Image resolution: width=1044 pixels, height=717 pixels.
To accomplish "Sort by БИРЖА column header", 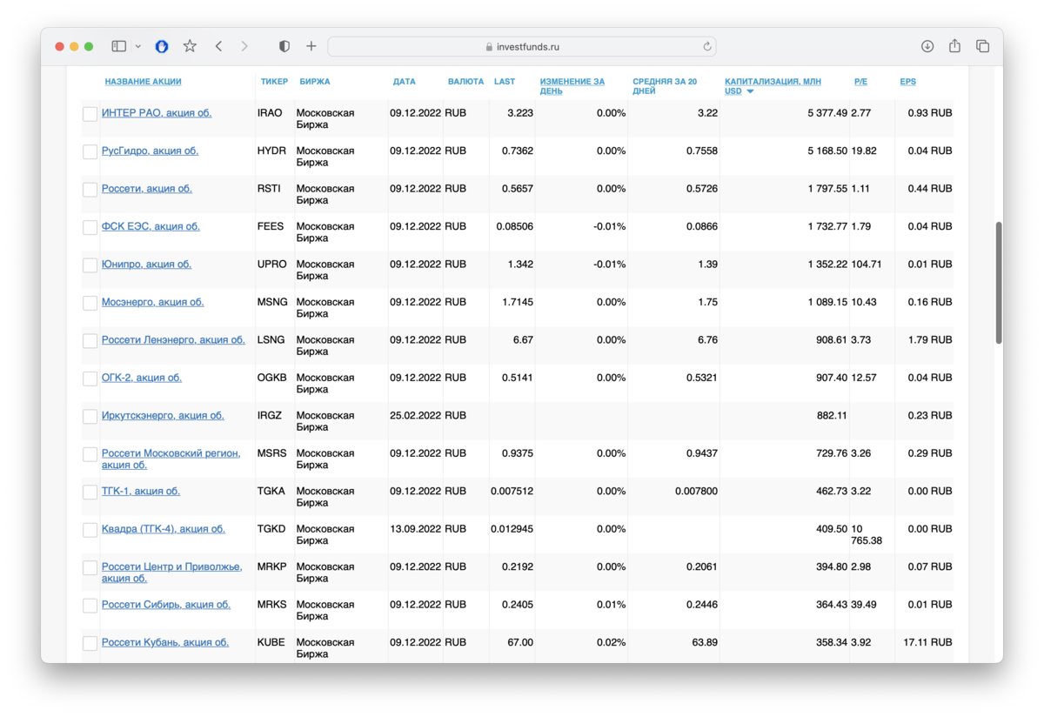I will point(315,82).
